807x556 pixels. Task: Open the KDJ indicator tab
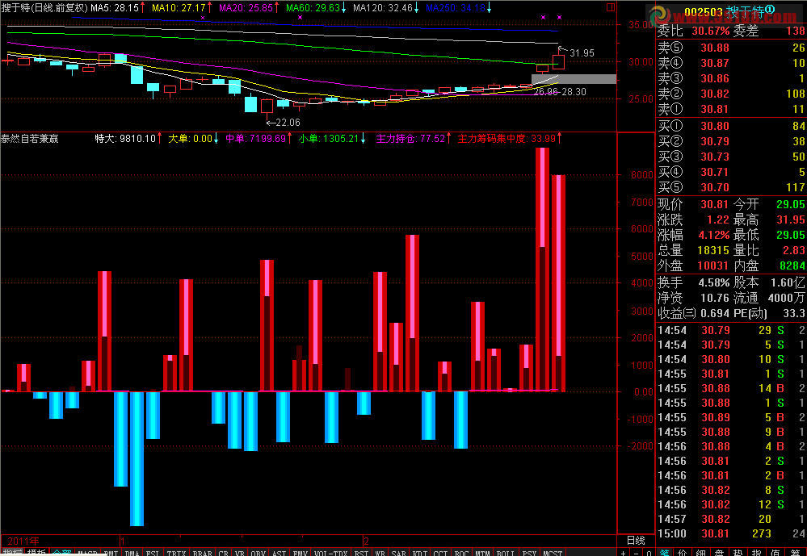coord(419,552)
